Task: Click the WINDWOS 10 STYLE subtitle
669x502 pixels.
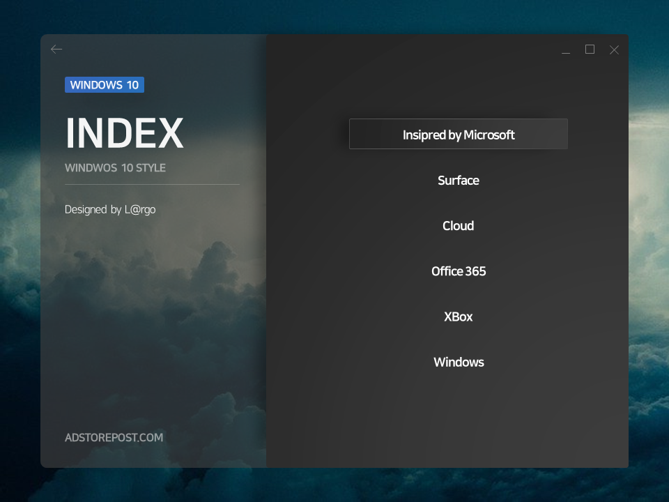Action: (x=115, y=168)
